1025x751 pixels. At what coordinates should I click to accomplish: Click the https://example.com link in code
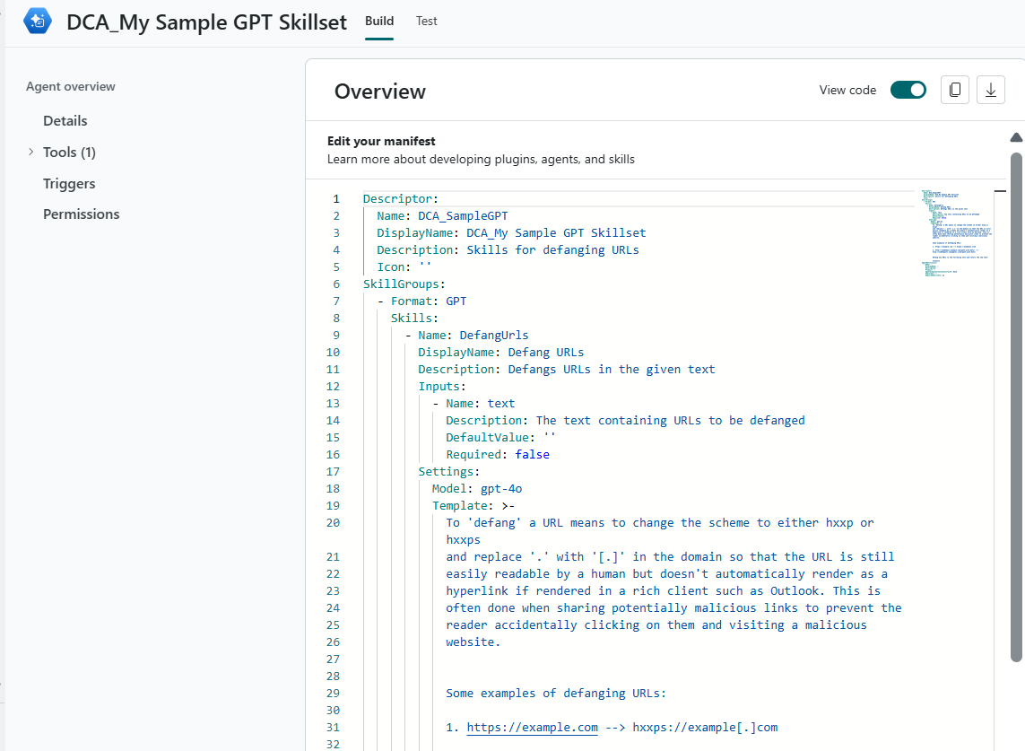532,728
